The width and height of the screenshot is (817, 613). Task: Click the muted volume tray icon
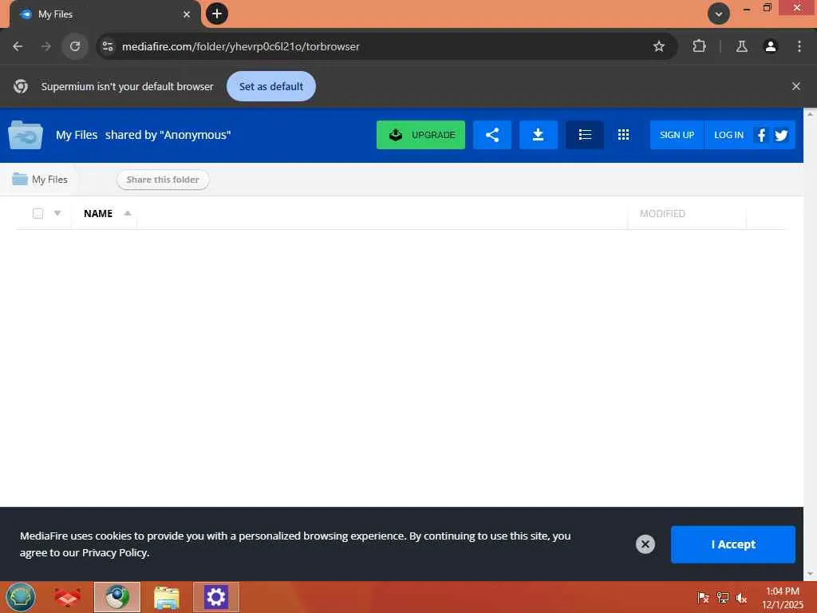pyautogui.click(x=741, y=597)
